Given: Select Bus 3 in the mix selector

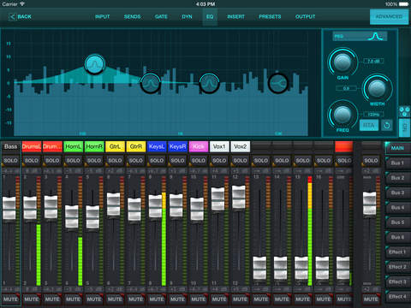Looking at the screenshot, I should [x=397, y=192].
